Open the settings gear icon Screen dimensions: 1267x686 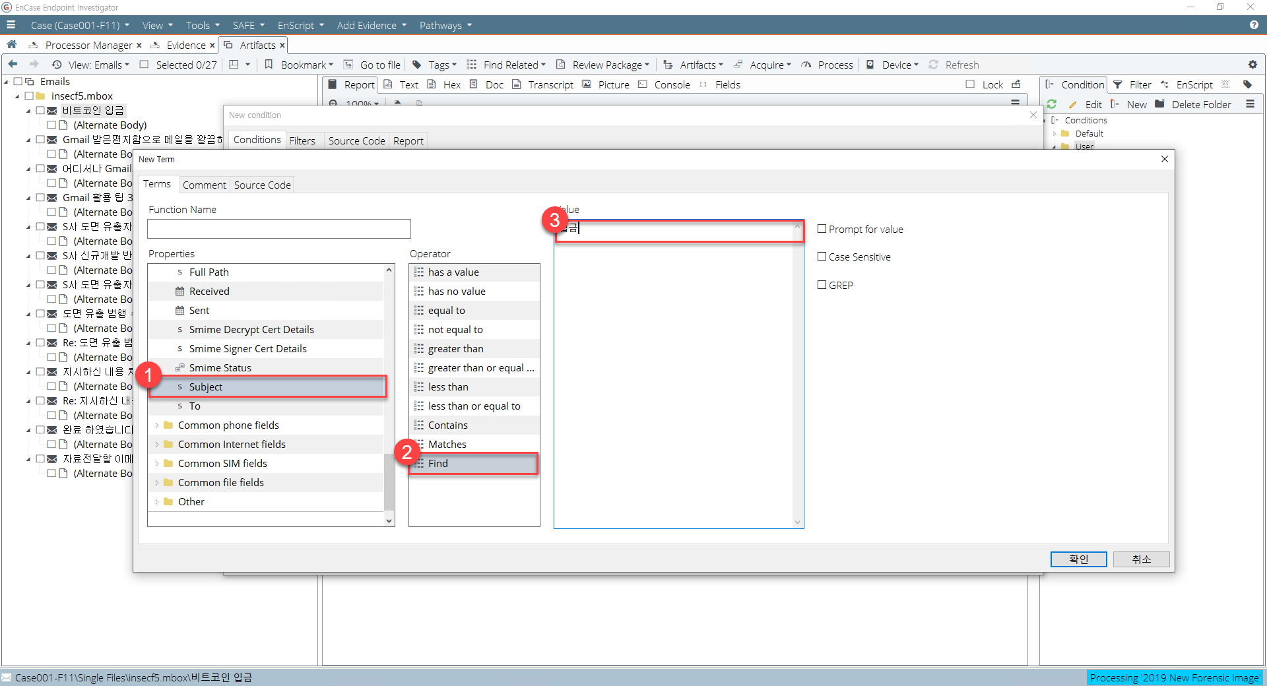coord(1252,65)
